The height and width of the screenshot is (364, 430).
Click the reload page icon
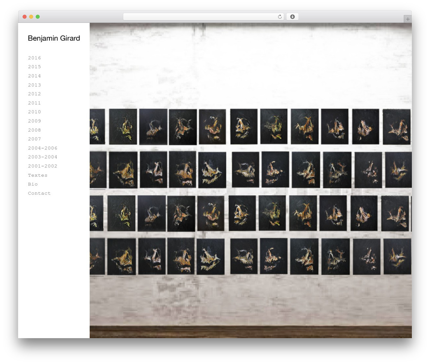point(280,17)
